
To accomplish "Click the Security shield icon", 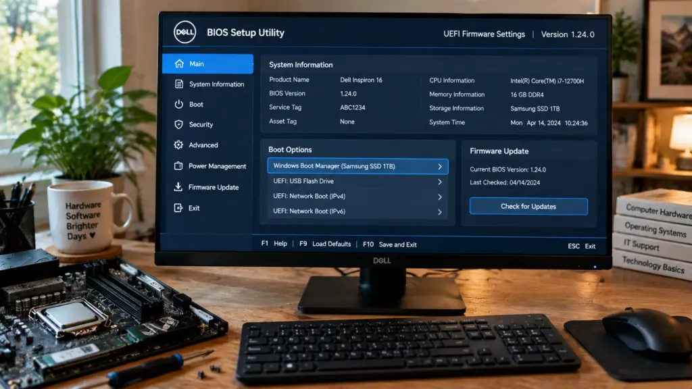I will point(178,124).
